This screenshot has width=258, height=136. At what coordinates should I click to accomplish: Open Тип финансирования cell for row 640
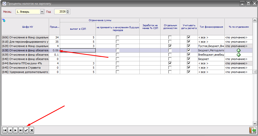click(211, 59)
